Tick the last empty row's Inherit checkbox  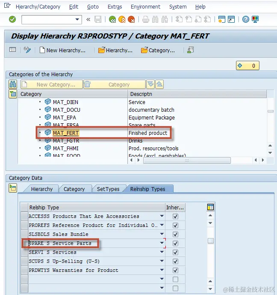(x=175, y=288)
